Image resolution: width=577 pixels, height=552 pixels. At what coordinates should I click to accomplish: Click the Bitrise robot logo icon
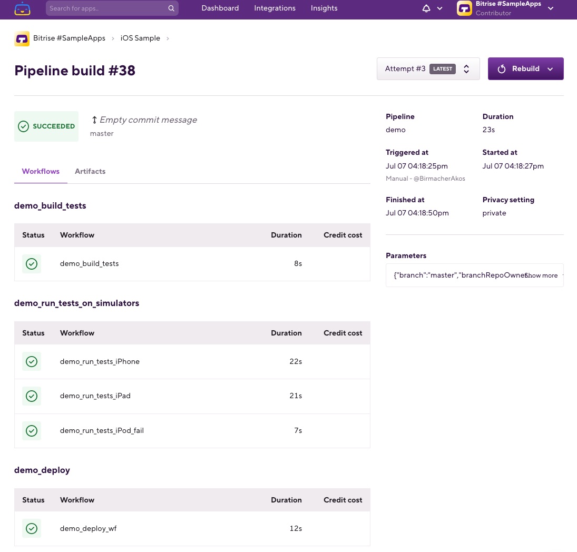[x=23, y=8]
